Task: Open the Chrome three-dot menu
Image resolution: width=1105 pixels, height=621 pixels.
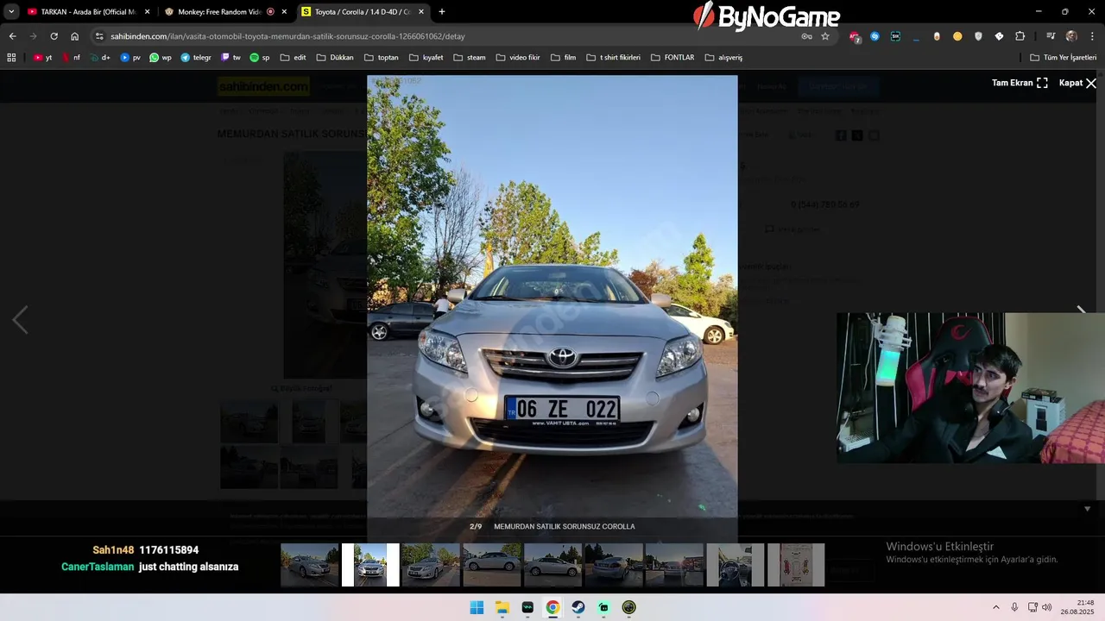Action: pyautogui.click(x=1092, y=36)
